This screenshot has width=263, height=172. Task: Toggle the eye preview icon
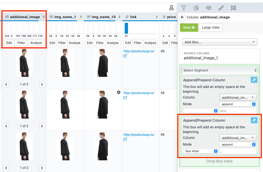click(208, 8)
